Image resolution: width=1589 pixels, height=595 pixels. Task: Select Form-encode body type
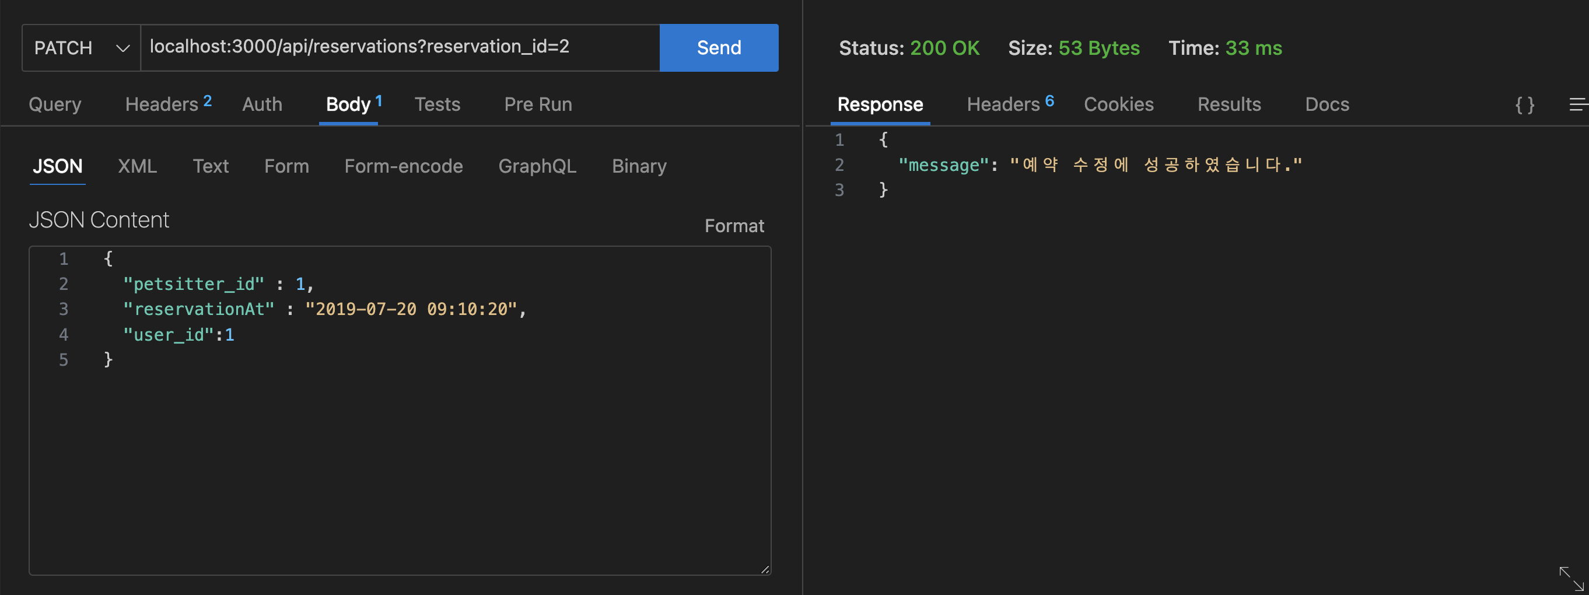click(x=404, y=166)
